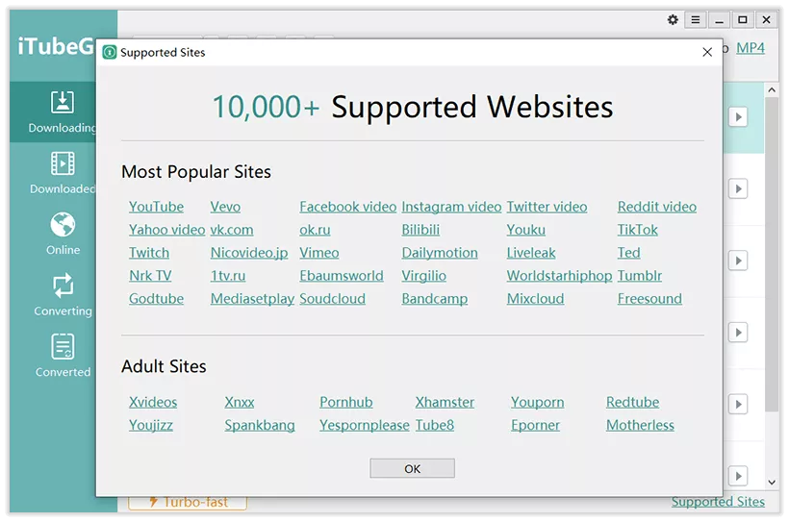The width and height of the screenshot is (789, 522).
Task: Click the Turbo-fast button
Action: pyautogui.click(x=188, y=502)
